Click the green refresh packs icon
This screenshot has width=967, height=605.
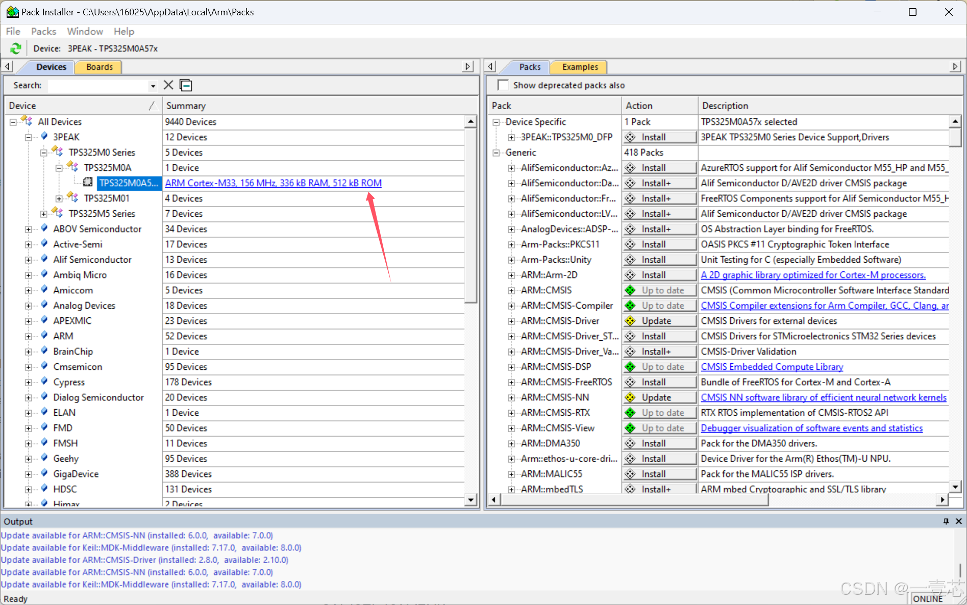point(16,48)
